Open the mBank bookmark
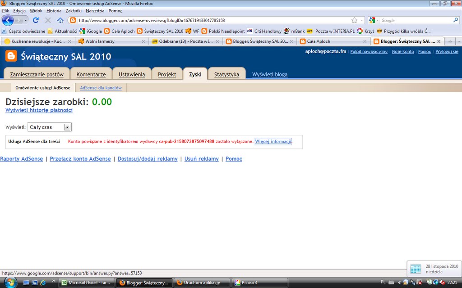 tap(294, 31)
